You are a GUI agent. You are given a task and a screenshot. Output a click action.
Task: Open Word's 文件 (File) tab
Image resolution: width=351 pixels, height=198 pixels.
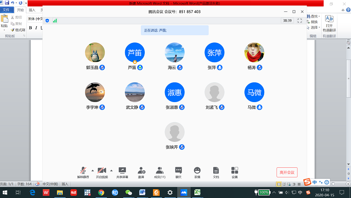click(7, 10)
